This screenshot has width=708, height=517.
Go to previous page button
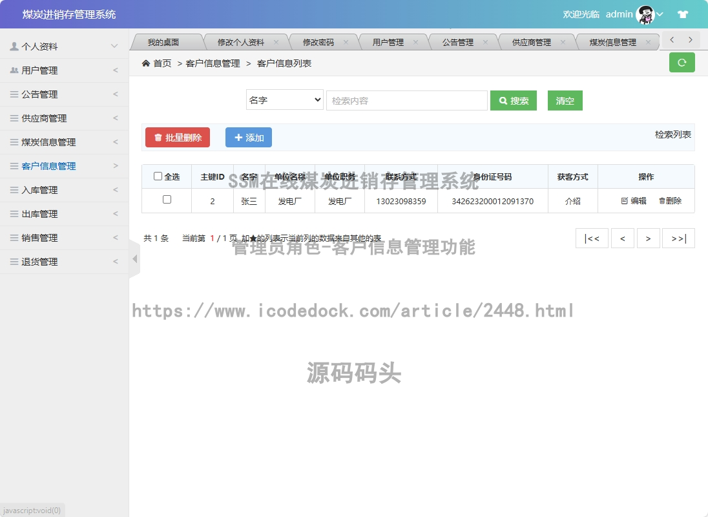pos(623,238)
